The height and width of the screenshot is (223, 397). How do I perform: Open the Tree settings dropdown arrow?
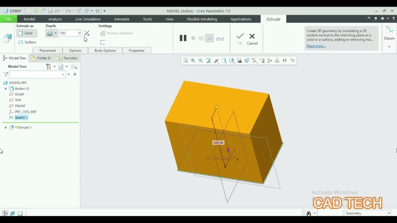tap(54, 67)
